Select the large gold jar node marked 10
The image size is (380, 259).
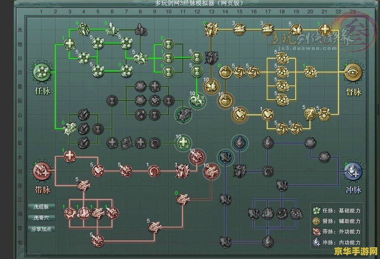coord(225,100)
